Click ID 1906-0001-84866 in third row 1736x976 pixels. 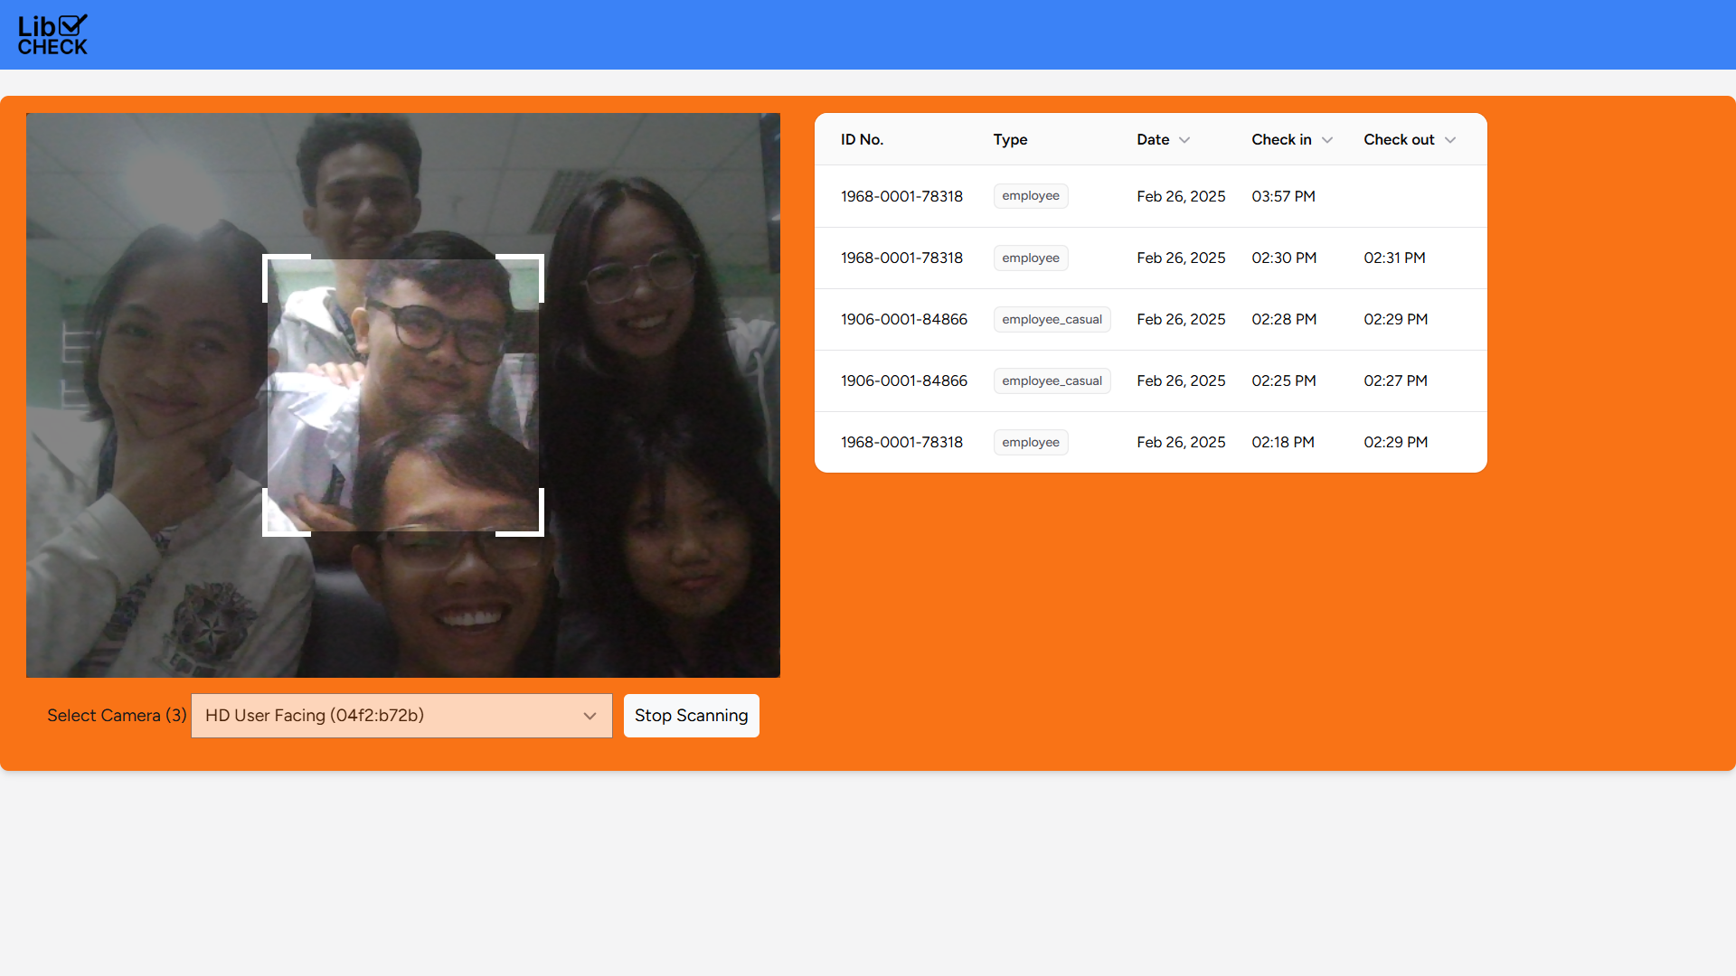pyautogui.click(x=903, y=319)
